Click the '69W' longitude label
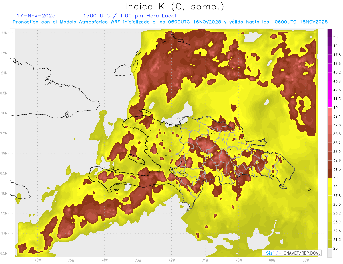 (x=272, y=260)
